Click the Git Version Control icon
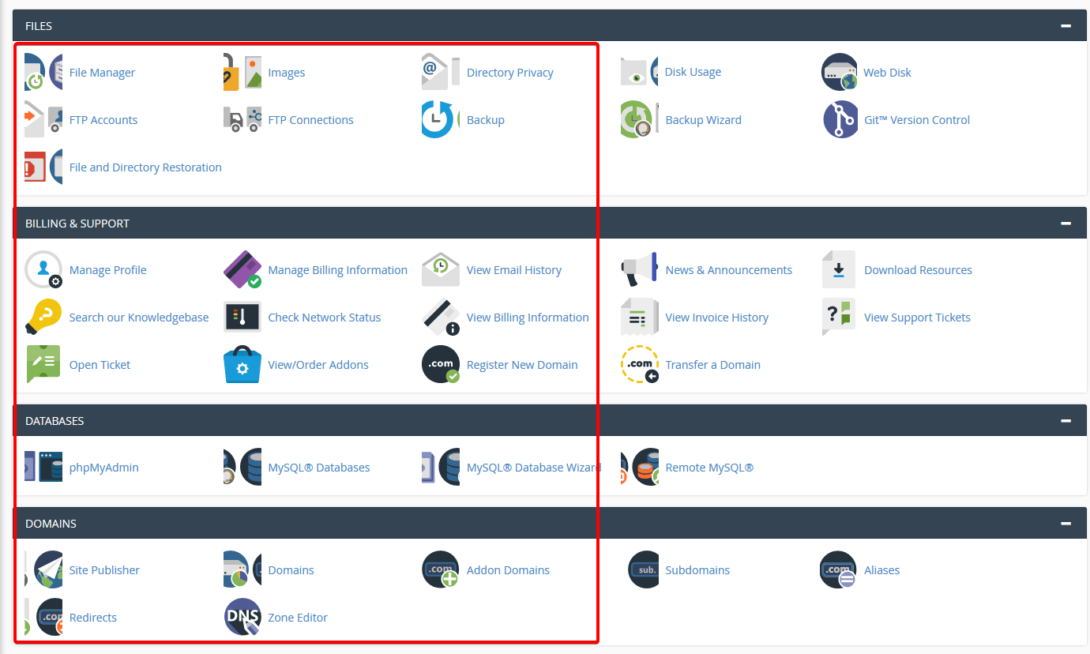This screenshot has height=654, width=1090. [x=840, y=120]
